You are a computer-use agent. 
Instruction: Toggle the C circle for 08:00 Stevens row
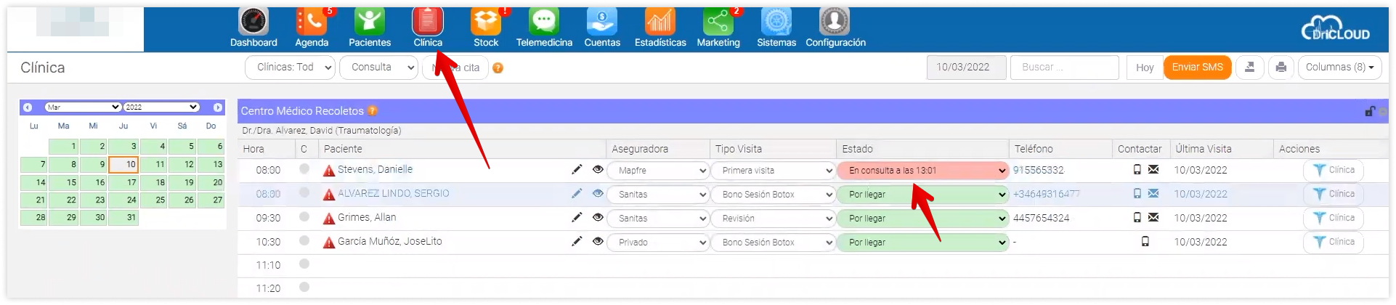tap(304, 169)
